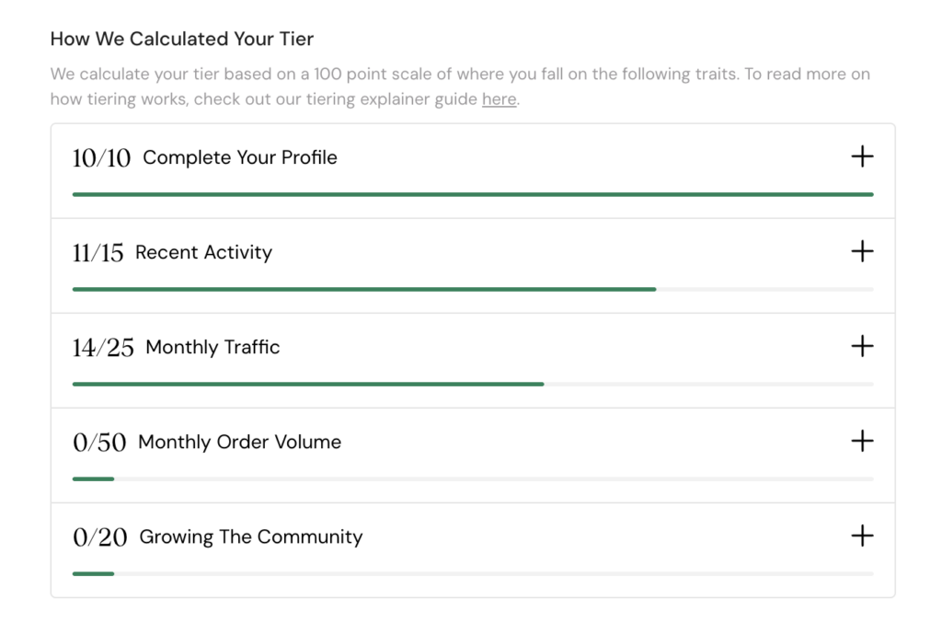Click the plus icon for Monthly Traffic
Viewport: 942px width, 622px height.
[862, 346]
